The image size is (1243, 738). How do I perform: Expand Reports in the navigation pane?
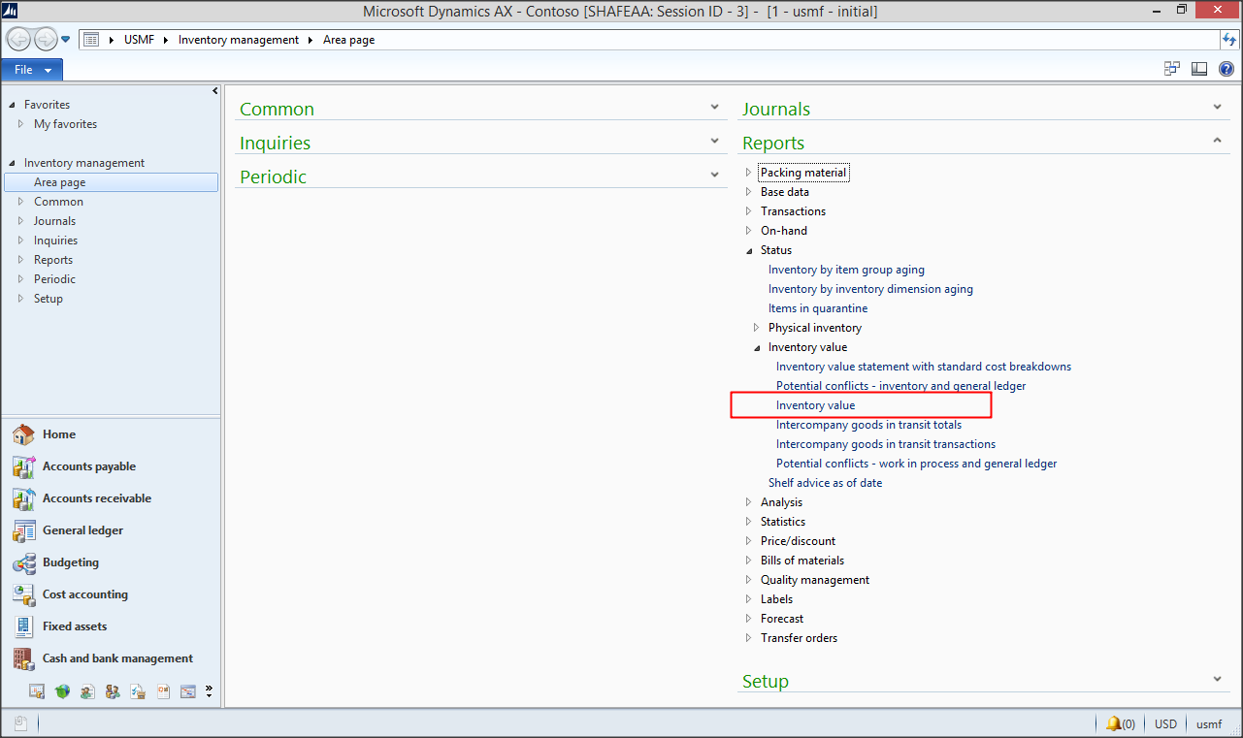click(20, 260)
